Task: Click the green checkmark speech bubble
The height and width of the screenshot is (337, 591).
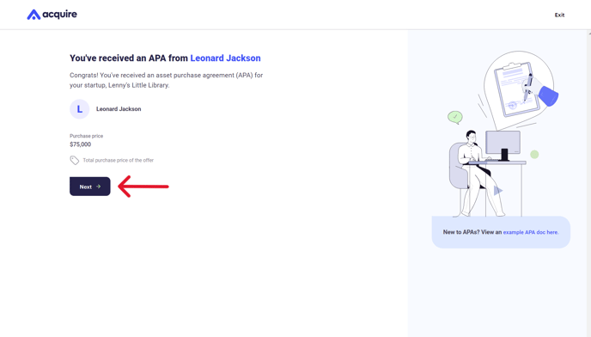Action: coord(455,118)
